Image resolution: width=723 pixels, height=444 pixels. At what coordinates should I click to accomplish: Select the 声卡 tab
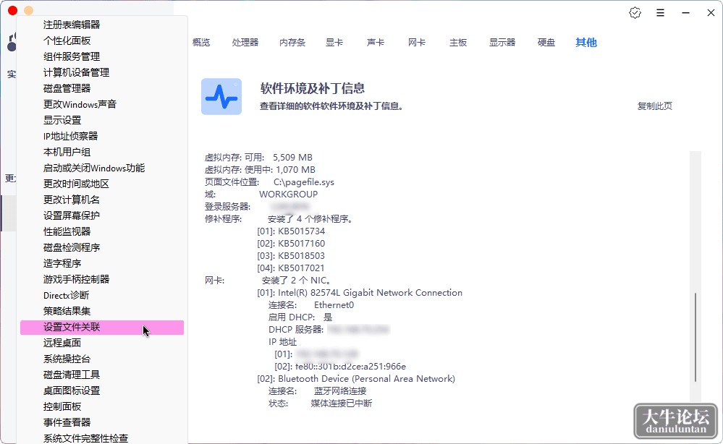pyautogui.click(x=376, y=43)
